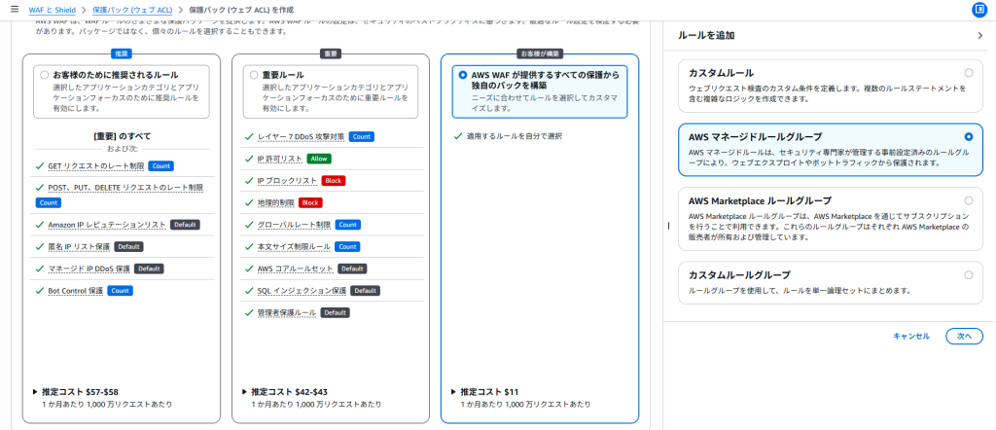Viewport: 996px width, 430px height.
Task: Choose the カスタムルール radio button
Action: (x=968, y=73)
